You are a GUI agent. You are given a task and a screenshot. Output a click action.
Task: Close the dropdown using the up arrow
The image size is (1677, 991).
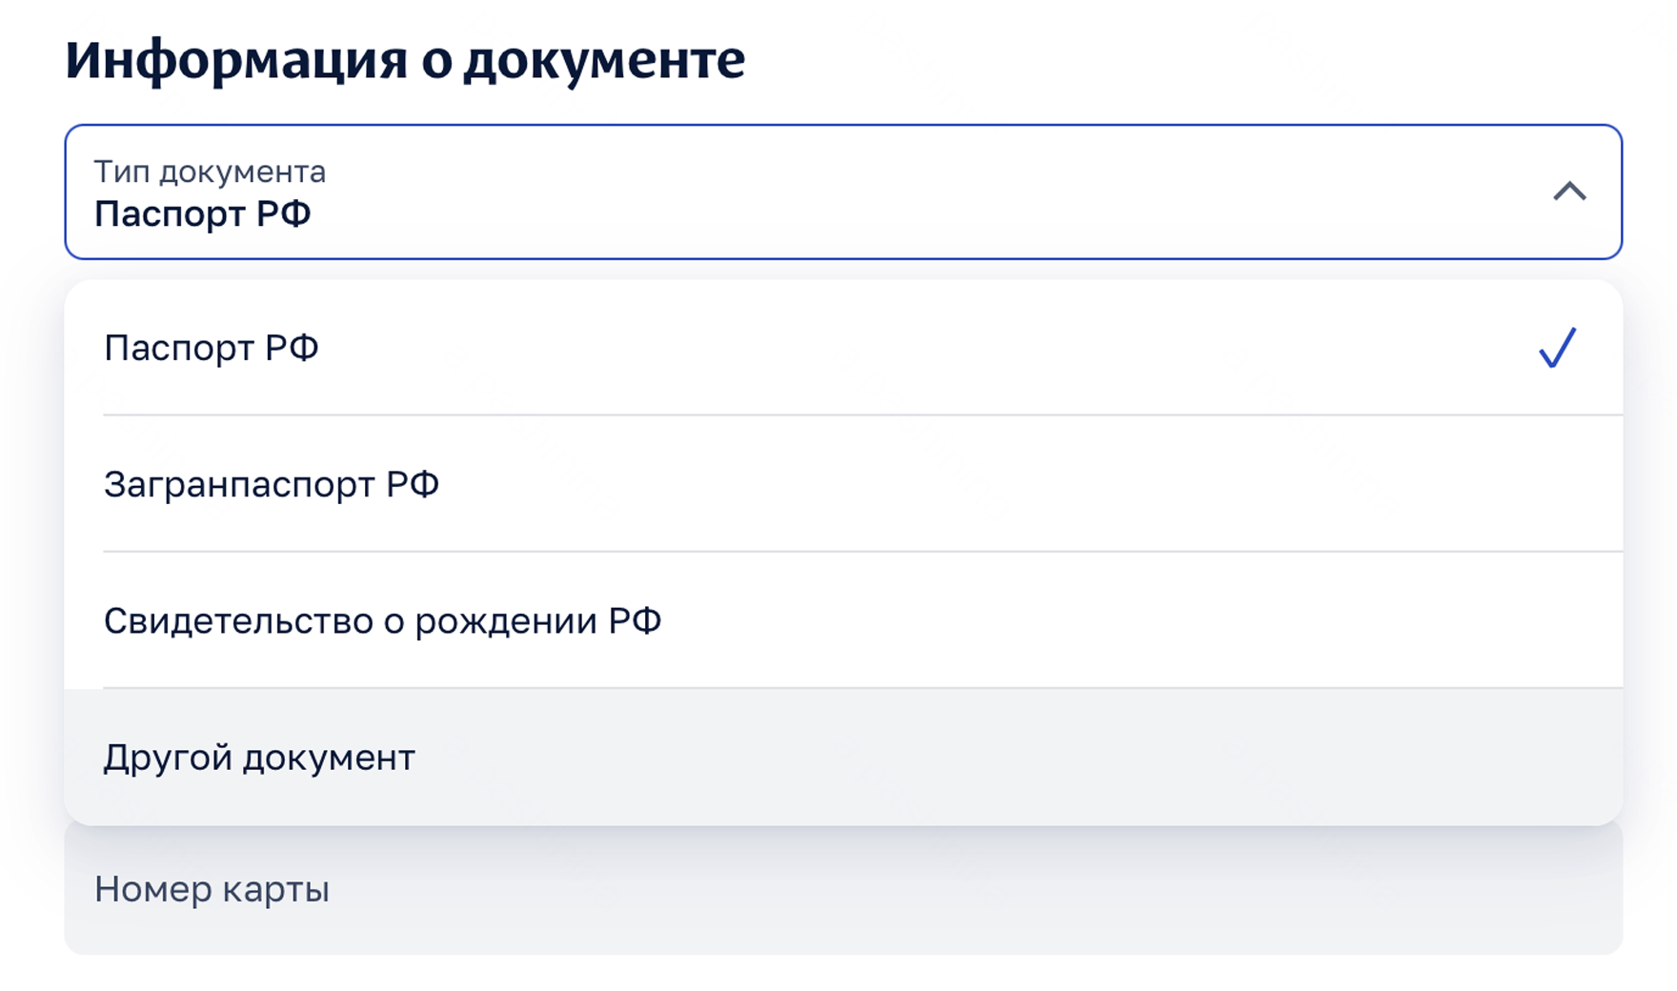1569,192
